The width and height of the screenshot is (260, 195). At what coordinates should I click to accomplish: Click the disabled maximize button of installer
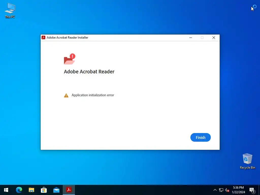pyautogui.click(x=202, y=38)
